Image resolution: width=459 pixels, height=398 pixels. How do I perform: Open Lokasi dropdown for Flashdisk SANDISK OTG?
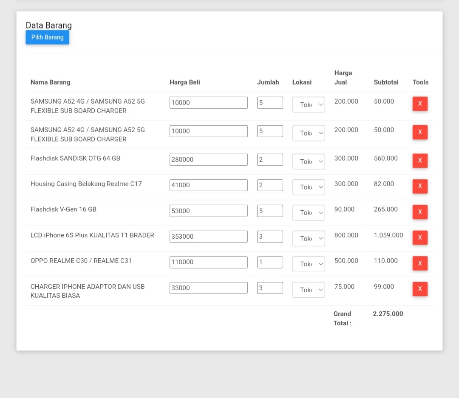coord(309,161)
